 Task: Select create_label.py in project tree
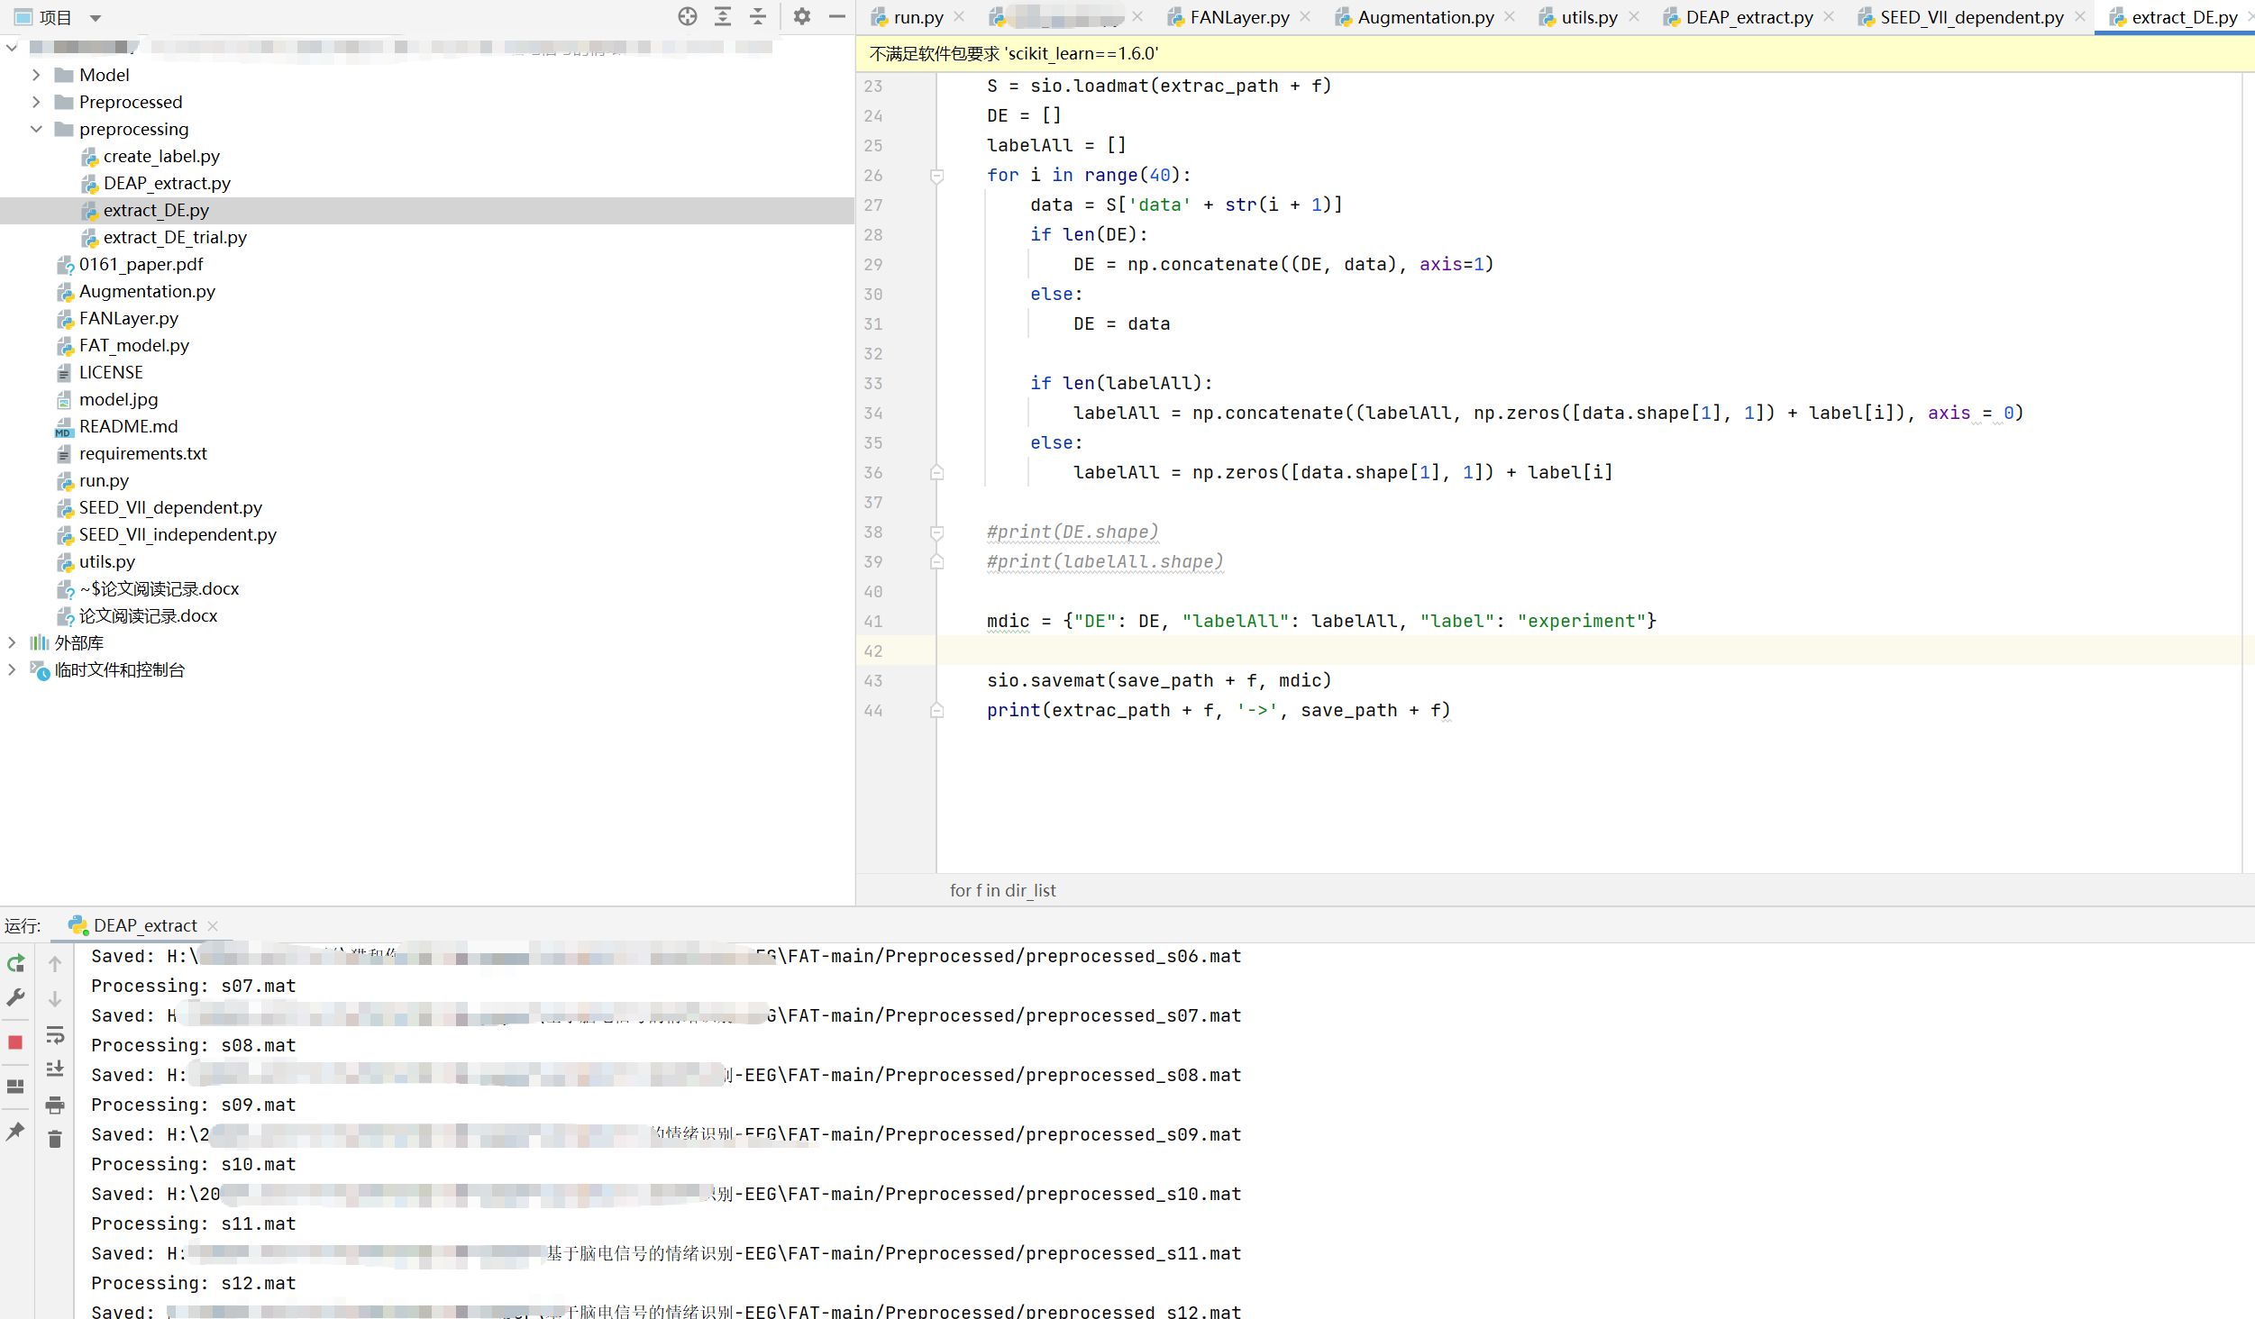click(161, 156)
